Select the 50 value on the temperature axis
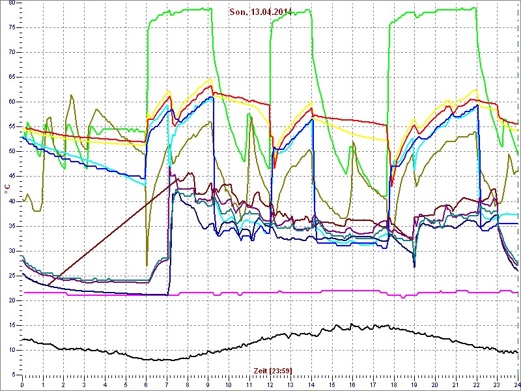 point(11,152)
